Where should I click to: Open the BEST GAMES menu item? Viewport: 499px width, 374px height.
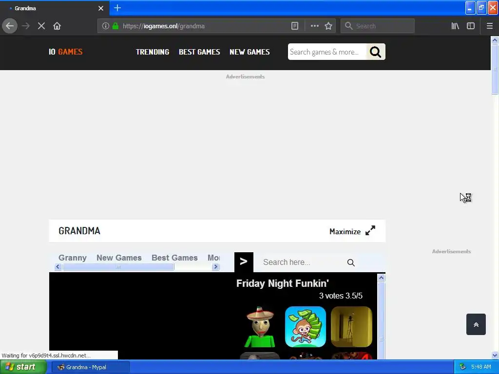[x=199, y=52]
